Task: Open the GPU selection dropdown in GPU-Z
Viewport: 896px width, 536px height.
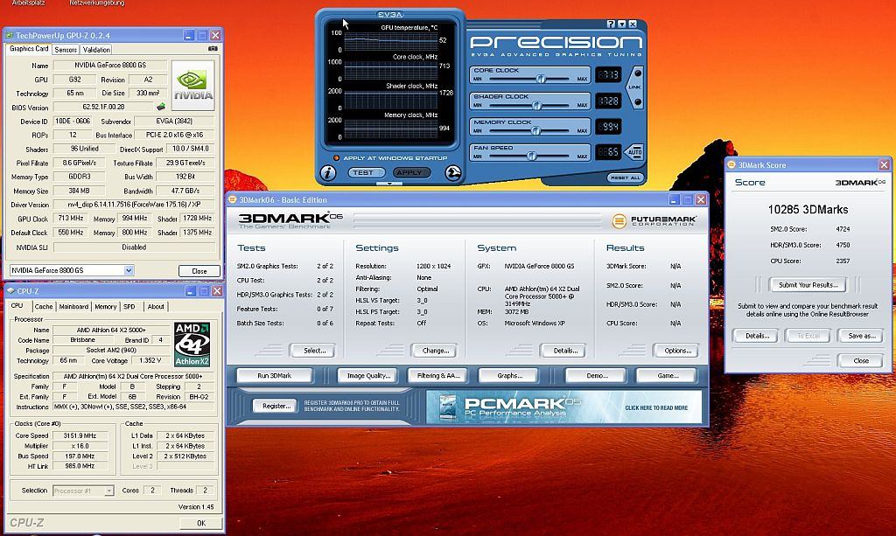Action: 129,270
